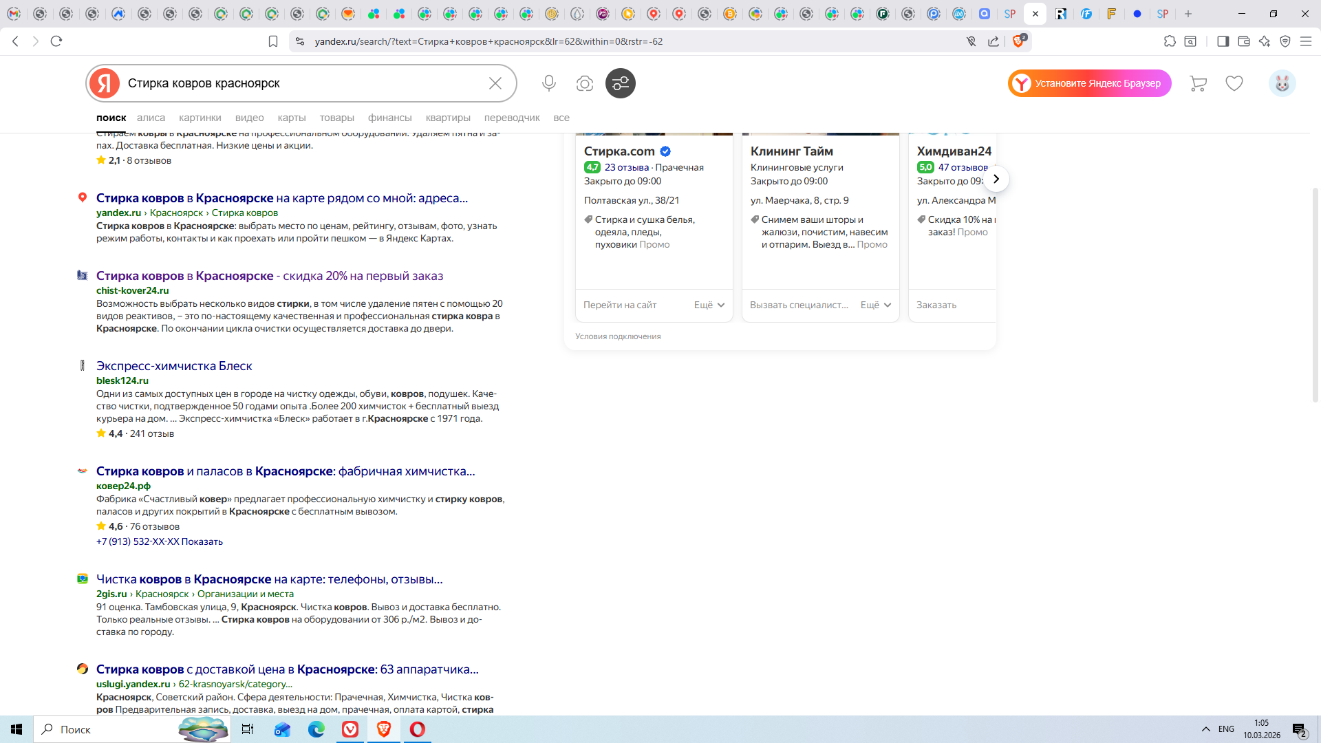Screen dimensions: 1321x743
Task: Bookmark this page in address bar
Action: 273,41
